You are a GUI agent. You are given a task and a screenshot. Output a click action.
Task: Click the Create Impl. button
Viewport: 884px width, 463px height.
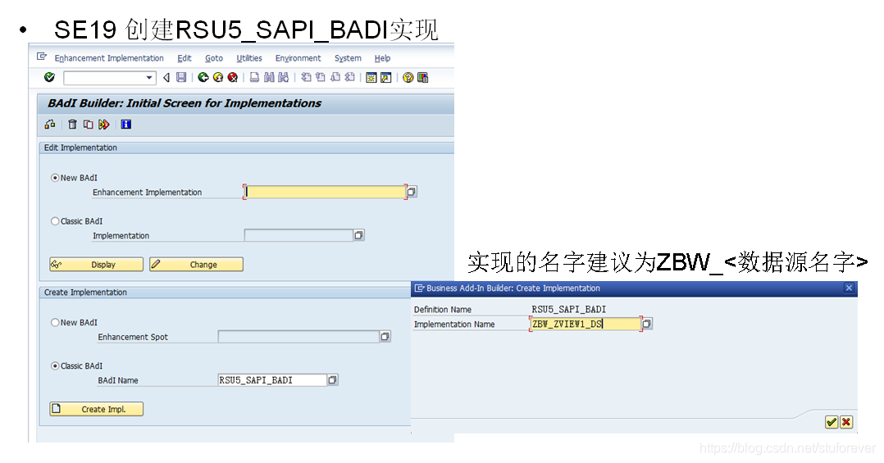(97, 410)
